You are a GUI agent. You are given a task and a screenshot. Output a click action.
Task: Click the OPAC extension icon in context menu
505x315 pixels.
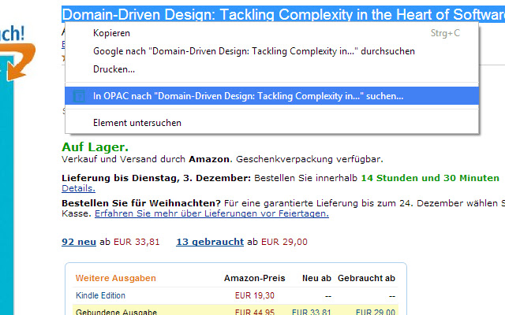click(x=79, y=96)
